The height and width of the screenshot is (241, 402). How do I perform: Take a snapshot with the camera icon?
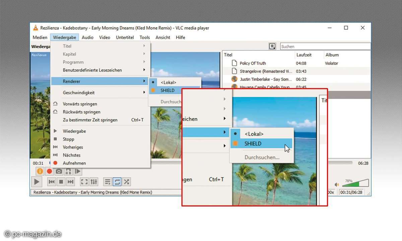pos(59,171)
